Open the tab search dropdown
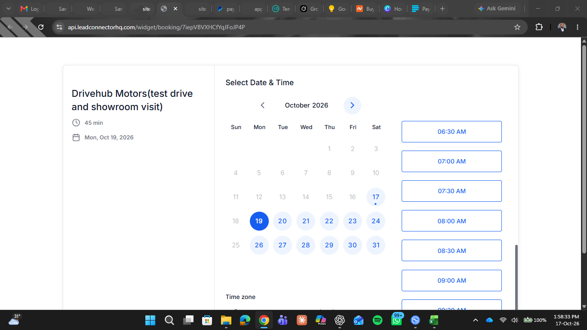Viewport: 587px width, 330px height. (x=8, y=9)
